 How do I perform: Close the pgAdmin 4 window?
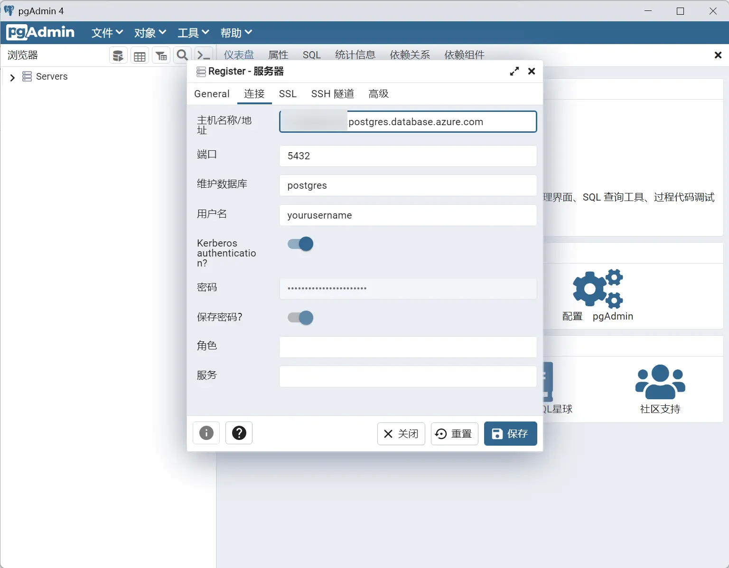point(713,11)
